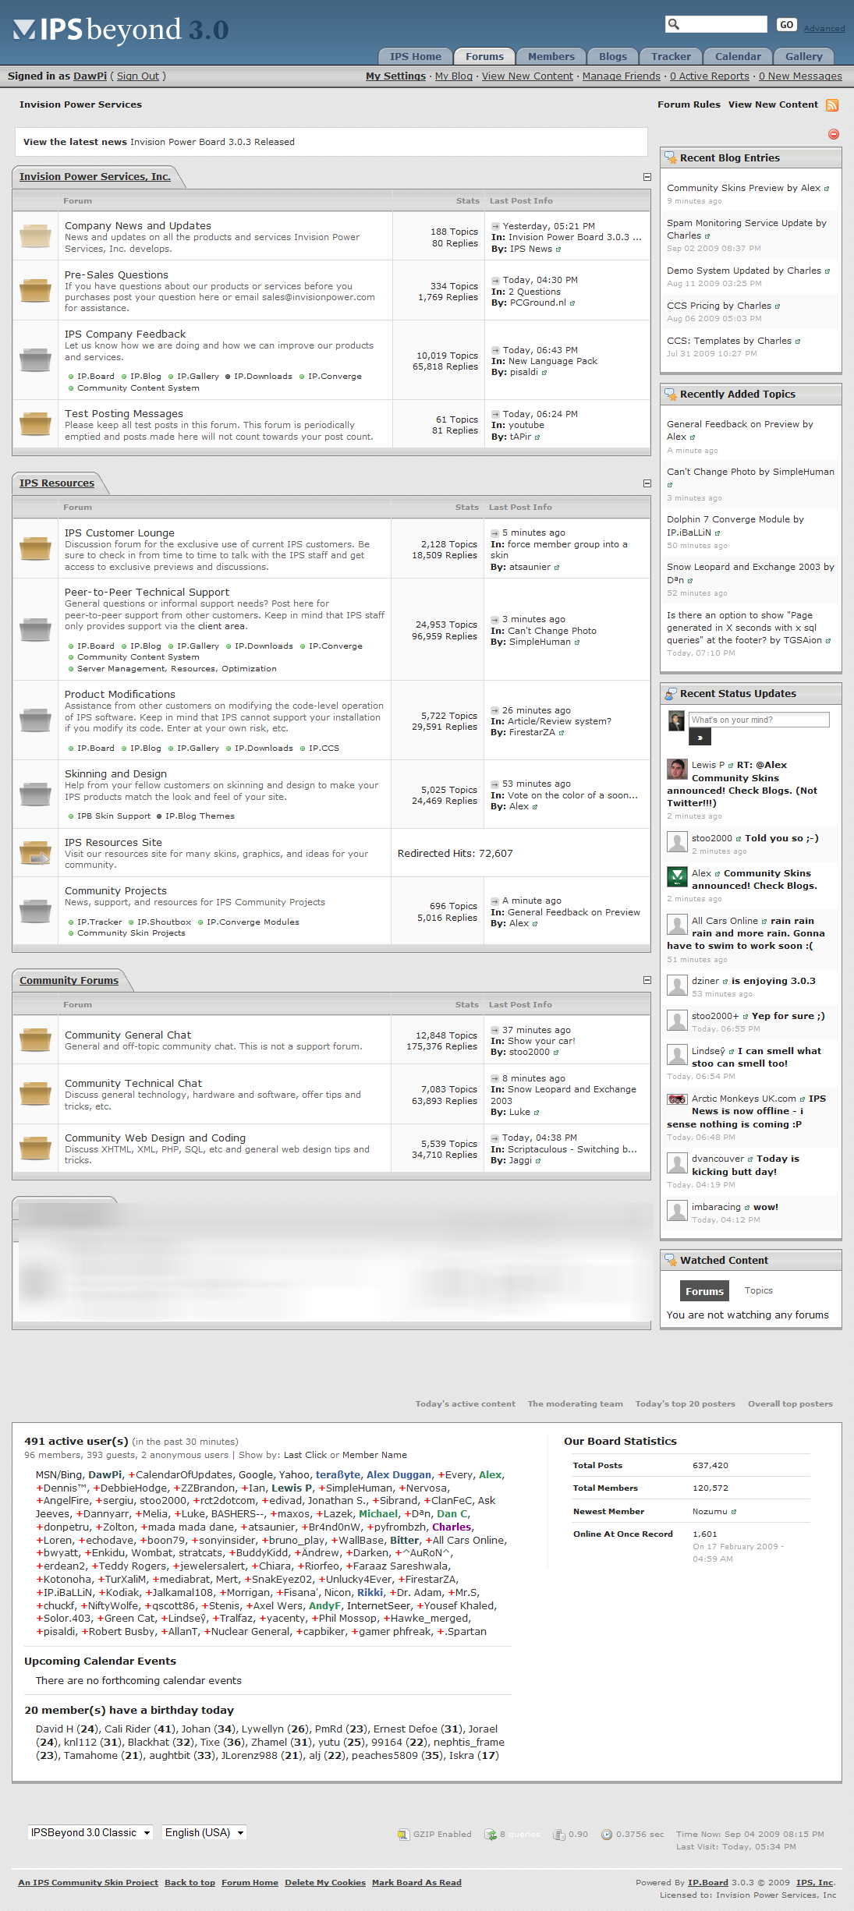This screenshot has height=1911, width=854.
Task: Collapse the IPS Resources category
Action: 647,483
